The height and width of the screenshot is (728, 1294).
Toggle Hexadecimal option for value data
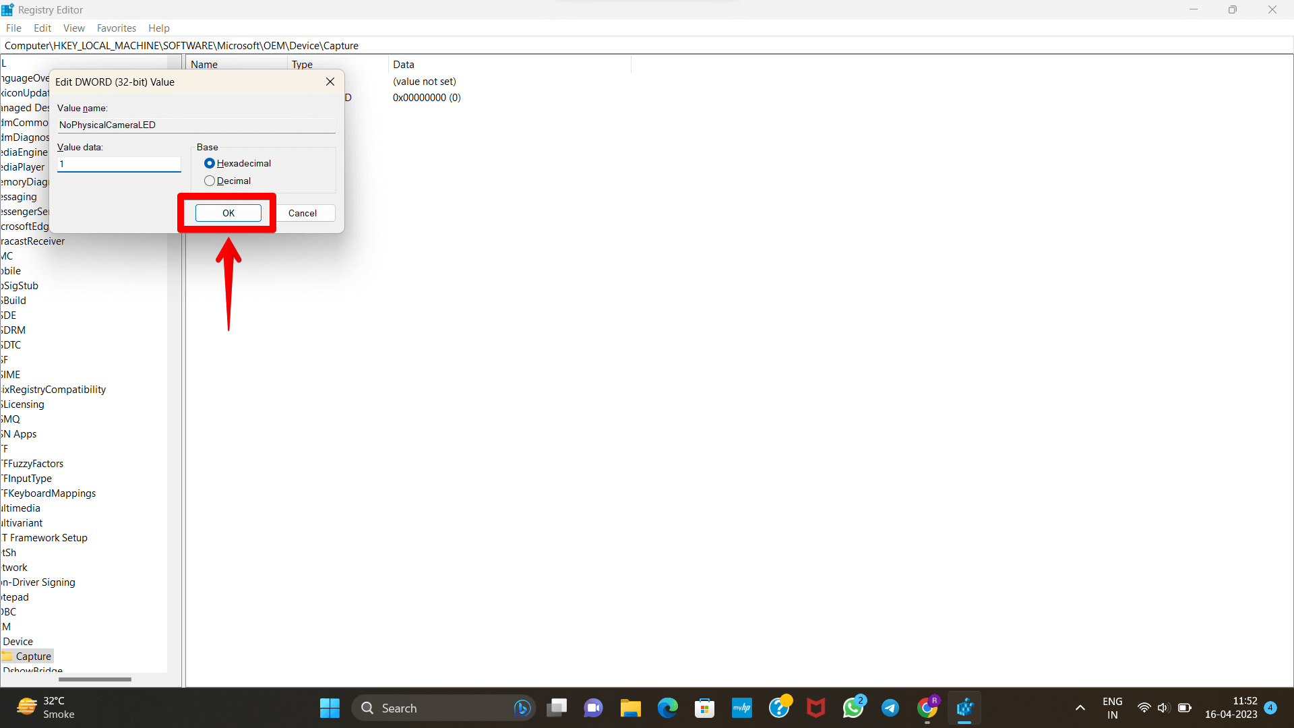tap(209, 162)
